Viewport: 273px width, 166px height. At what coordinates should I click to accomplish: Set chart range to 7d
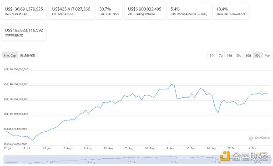[221, 55]
